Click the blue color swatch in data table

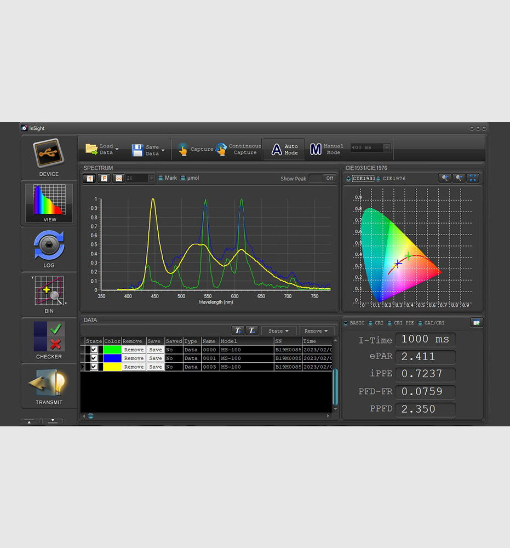[112, 358]
